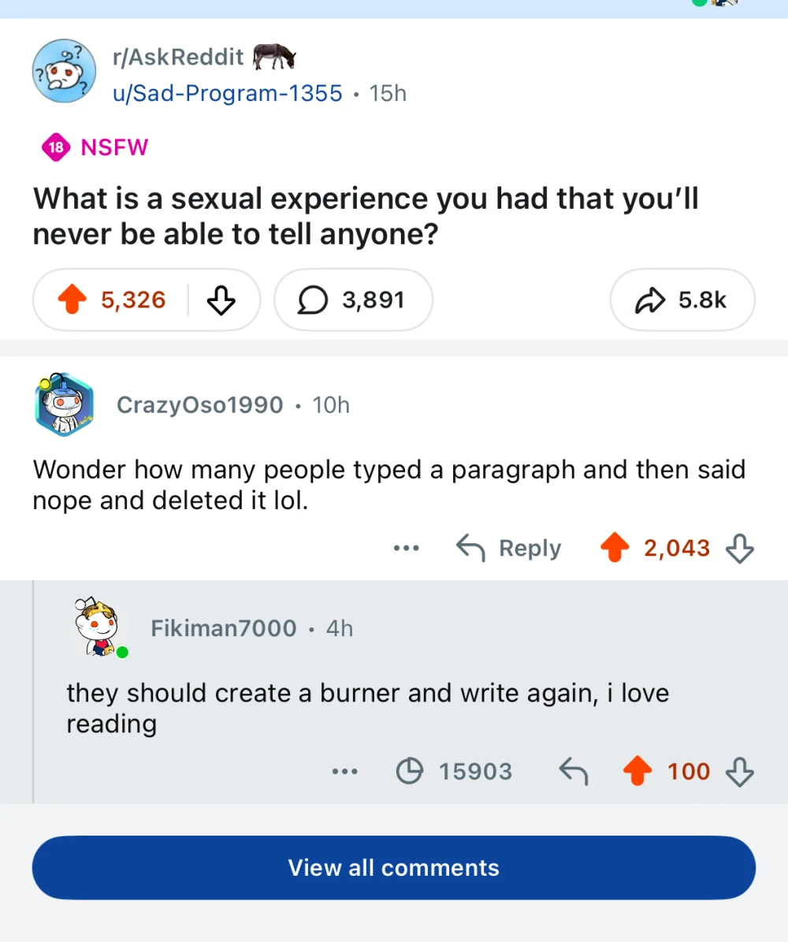Open the post title about never telling anyone
This screenshot has width=788, height=942.
pyautogui.click(x=366, y=216)
